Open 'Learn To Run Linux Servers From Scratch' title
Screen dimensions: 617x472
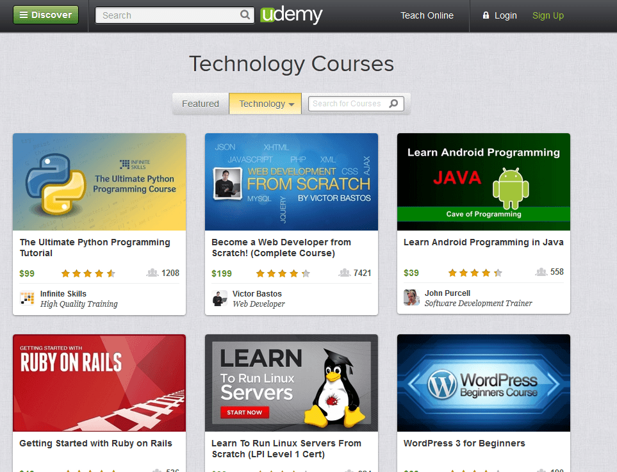[x=286, y=449]
